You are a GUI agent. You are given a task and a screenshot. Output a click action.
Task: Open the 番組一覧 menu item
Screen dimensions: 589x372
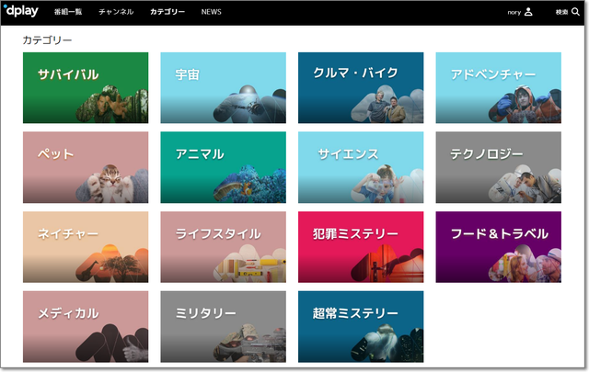69,13
